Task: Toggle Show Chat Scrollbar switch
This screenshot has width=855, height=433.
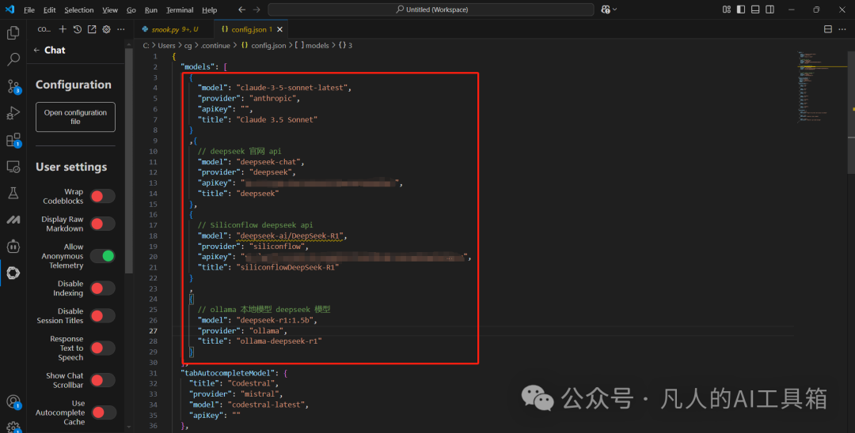Action: click(x=102, y=380)
